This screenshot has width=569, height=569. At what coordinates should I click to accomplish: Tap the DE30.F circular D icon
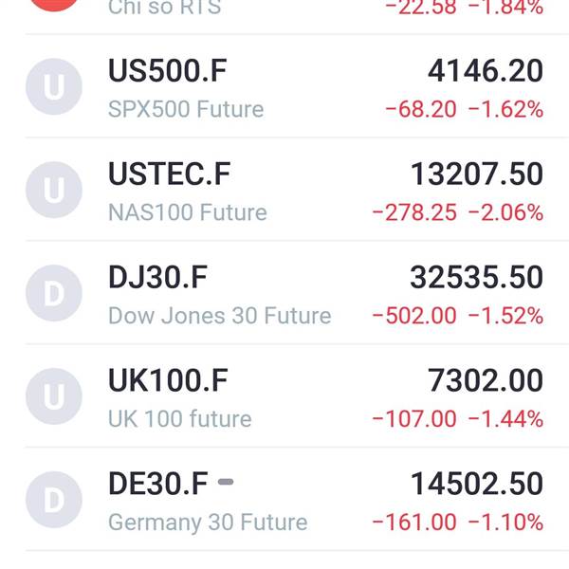coord(54,500)
